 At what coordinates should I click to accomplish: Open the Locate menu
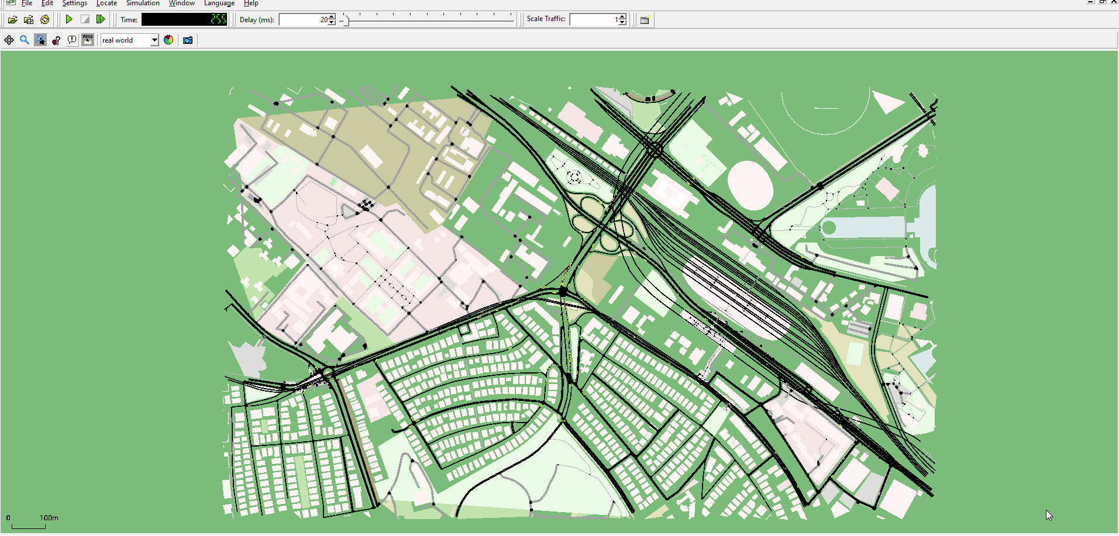[106, 3]
